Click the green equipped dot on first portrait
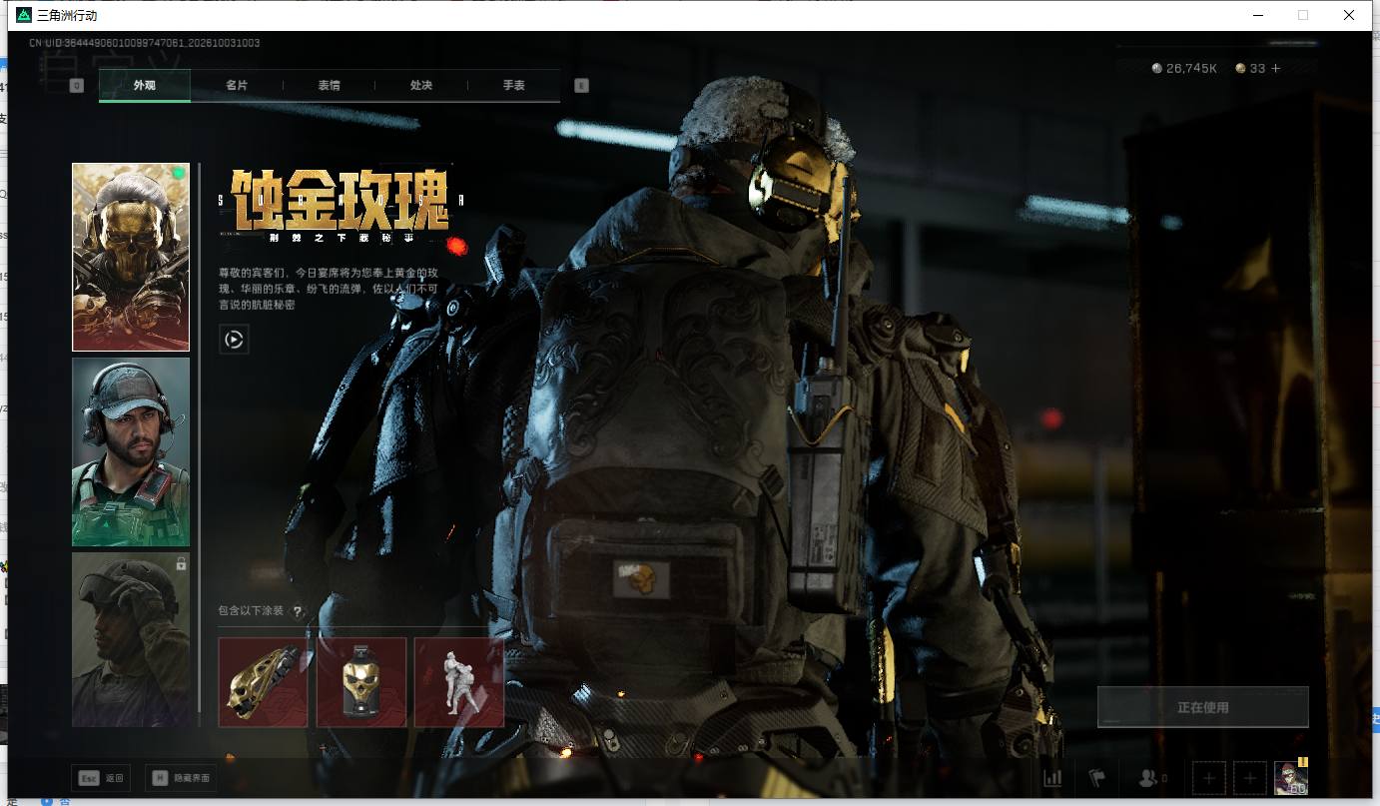This screenshot has height=806, width=1380. coord(179,174)
